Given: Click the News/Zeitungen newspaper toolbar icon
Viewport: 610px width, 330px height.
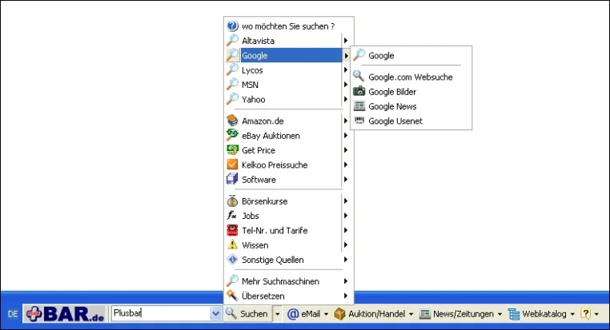Looking at the screenshot, I should tap(425, 314).
